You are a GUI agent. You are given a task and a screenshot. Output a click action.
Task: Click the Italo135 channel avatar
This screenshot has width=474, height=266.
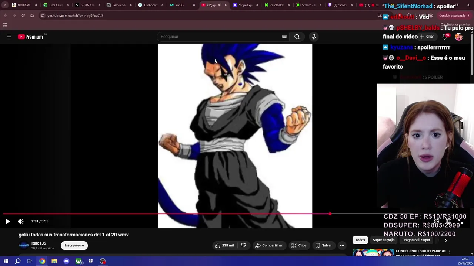(24, 245)
